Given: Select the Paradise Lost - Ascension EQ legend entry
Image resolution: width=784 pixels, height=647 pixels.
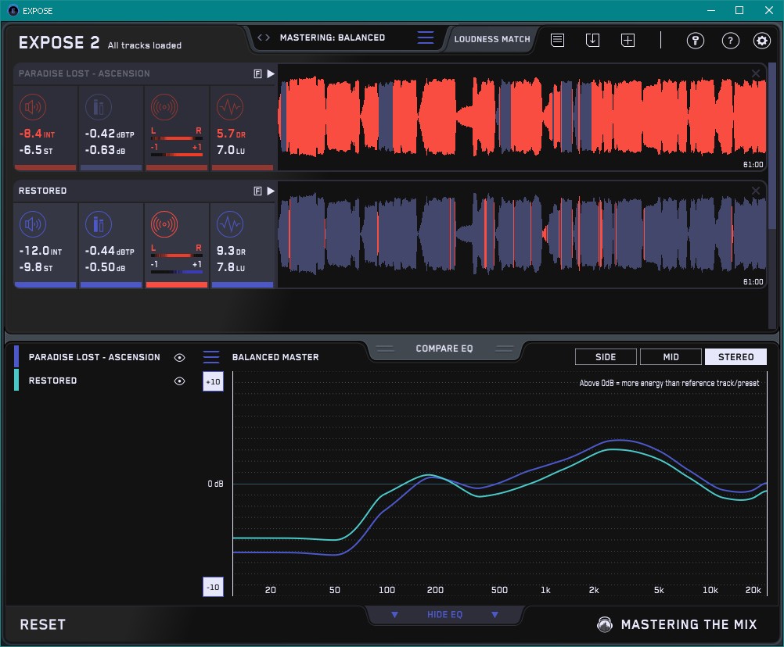Looking at the screenshot, I should (95, 357).
